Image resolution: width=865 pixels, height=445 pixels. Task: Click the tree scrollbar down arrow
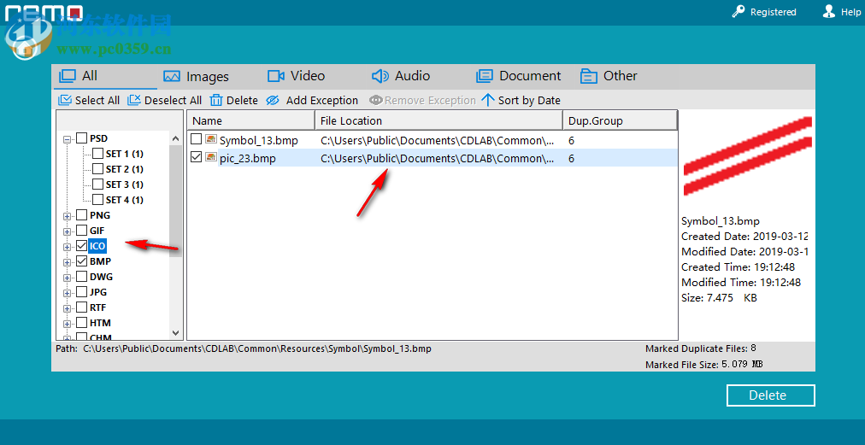(175, 332)
